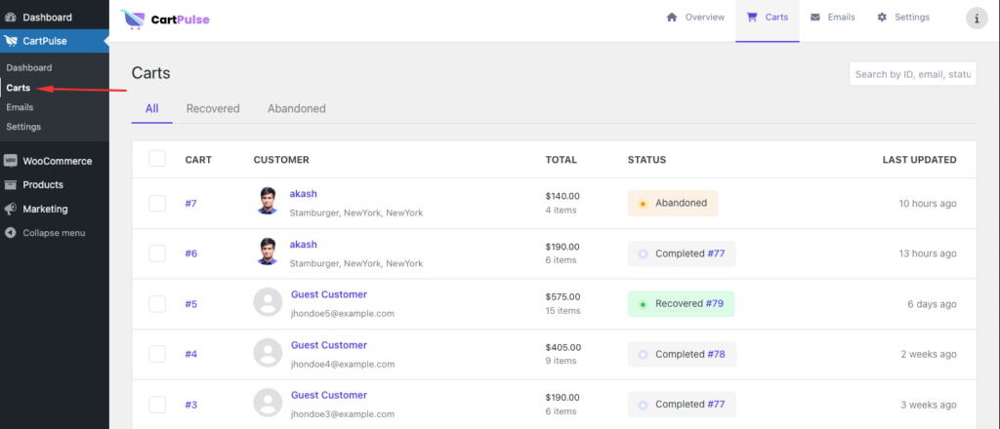Select the Abandoned filter tab
1000x429 pixels.
tap(297, 108)
